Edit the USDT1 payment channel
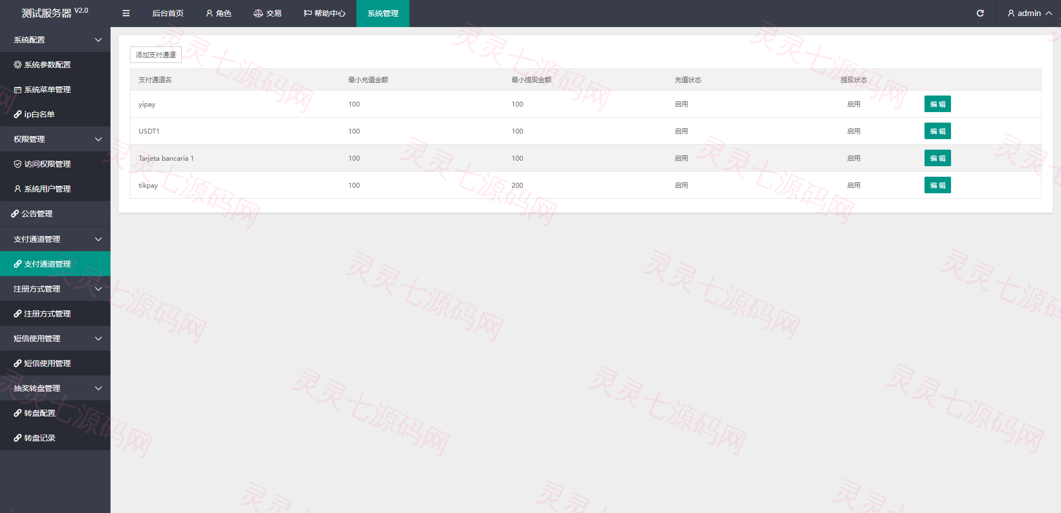1061x513 pixels. pos(938,131)
